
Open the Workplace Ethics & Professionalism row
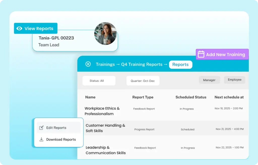[x=102, y=111]
